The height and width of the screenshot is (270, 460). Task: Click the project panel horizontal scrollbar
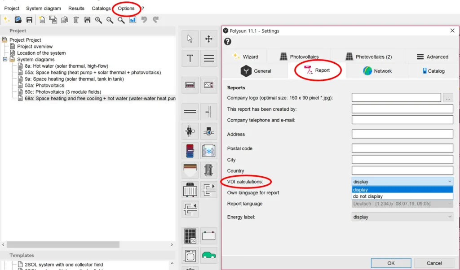point(63,245)
